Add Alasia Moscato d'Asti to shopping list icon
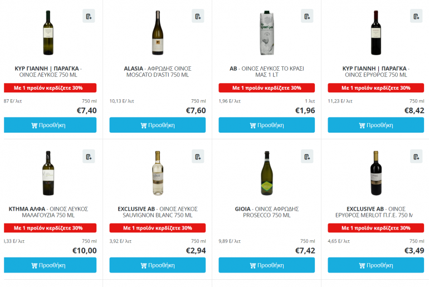Viewport: 429px width, 287px height. pyautogui.click(x=198, y=16)
